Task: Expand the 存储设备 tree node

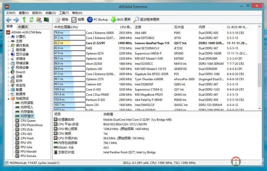Action: 8,63
